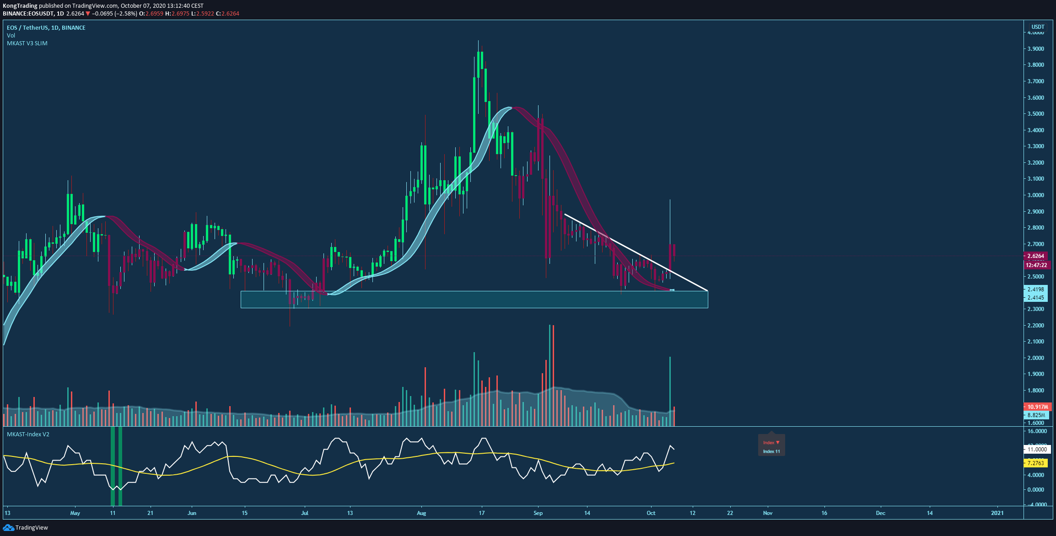Click the teal support zone rectangle
Screen dimensions: 1056x536
[474, 300]
